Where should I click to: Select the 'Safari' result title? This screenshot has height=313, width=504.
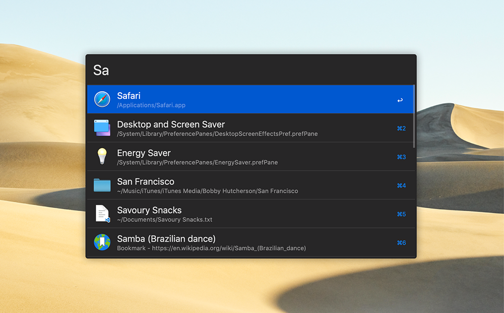[x=129, y=96]
